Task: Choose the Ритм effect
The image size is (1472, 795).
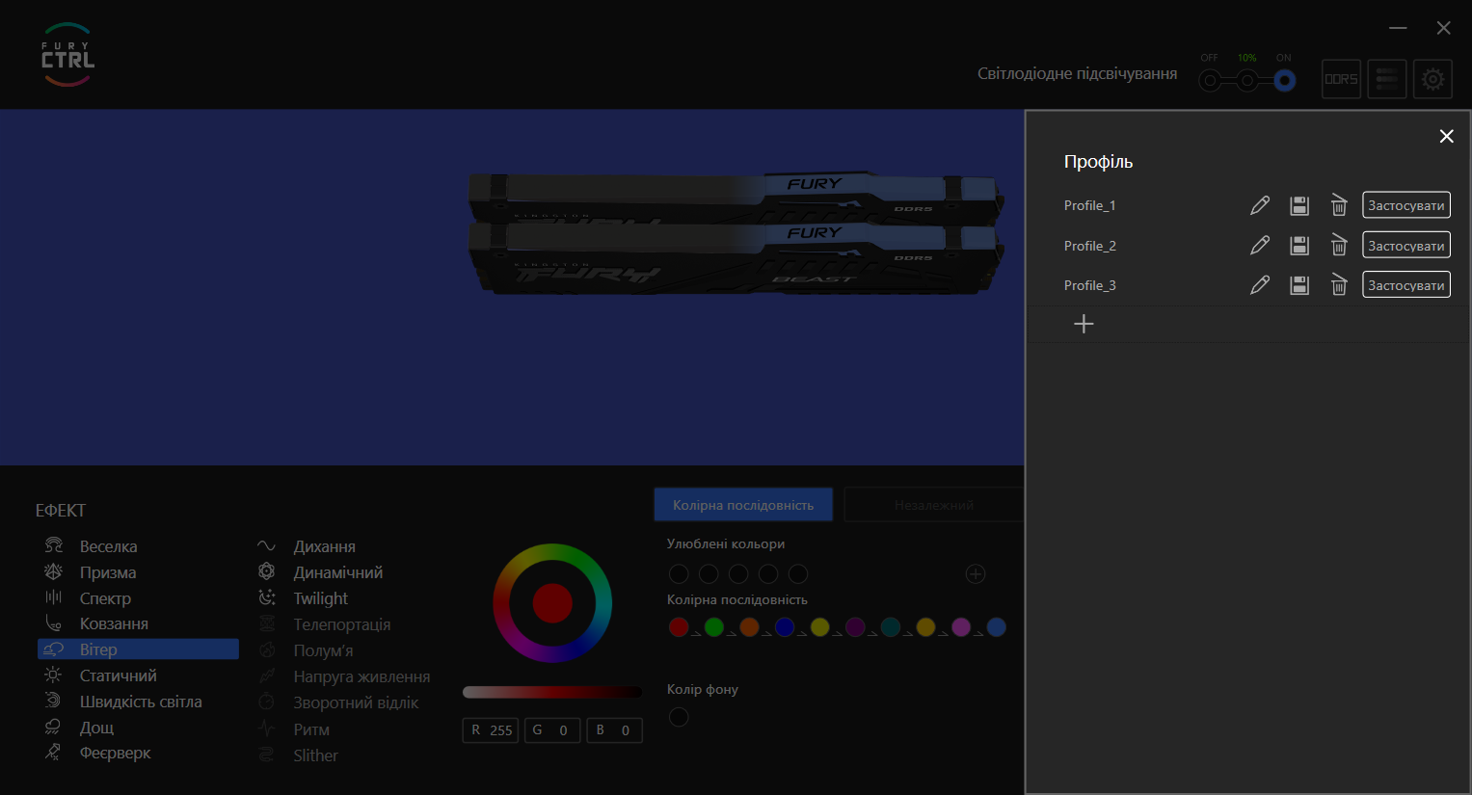Action: point(311,729)
